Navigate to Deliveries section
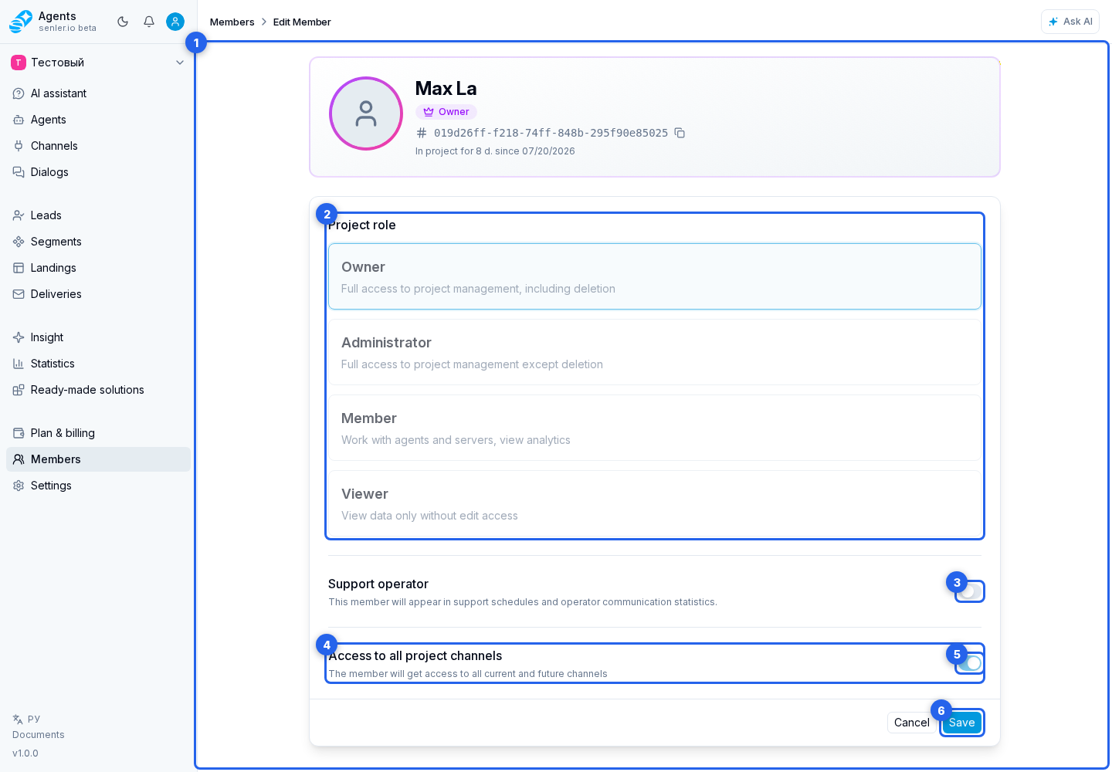The width and height of the screenshot is (1112, 772). (98, 294)
